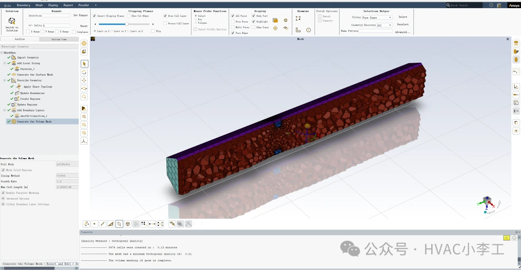Select the Limit in Y radio button

(x=111, y=31)
